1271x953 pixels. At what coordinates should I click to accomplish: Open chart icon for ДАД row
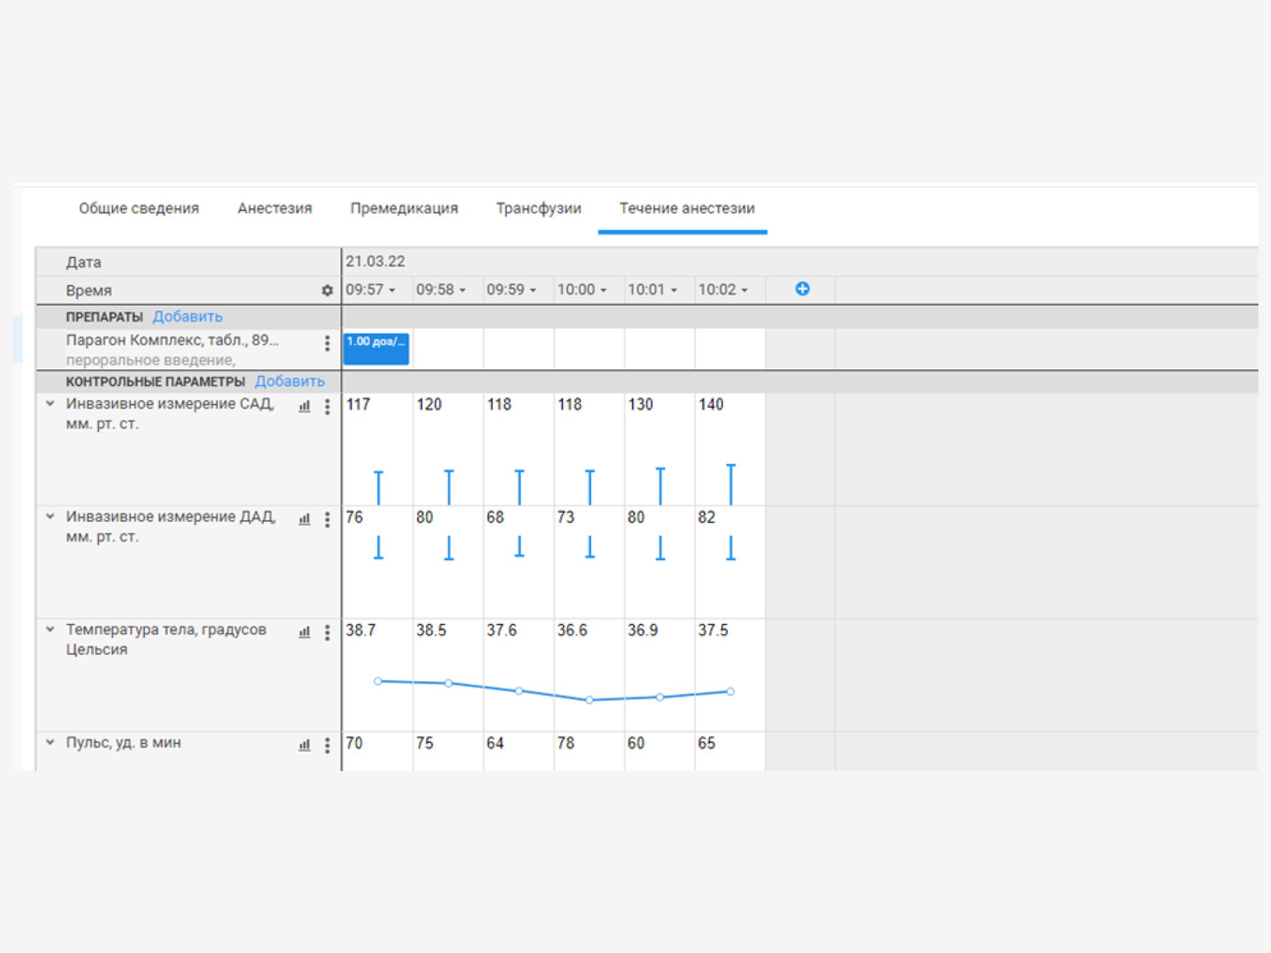[x=304, y=520]
